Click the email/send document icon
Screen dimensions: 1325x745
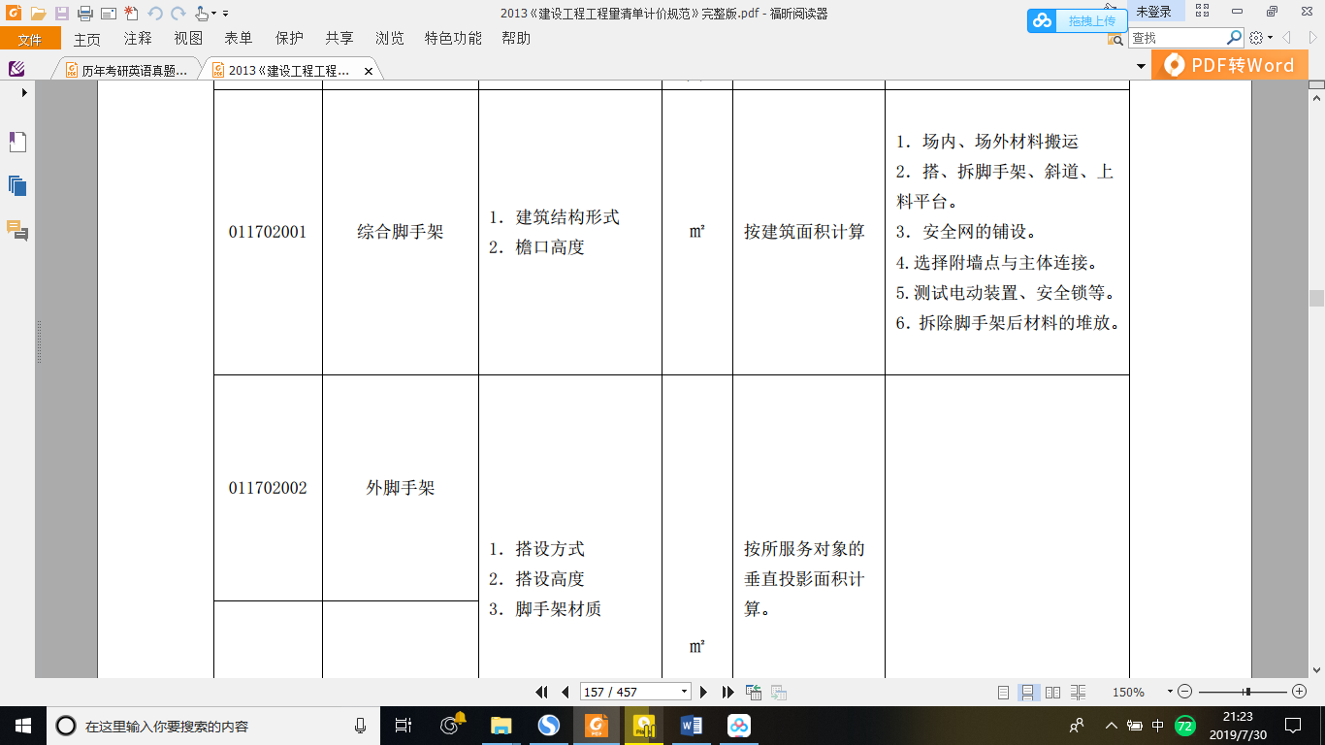[x=109, y=14]
